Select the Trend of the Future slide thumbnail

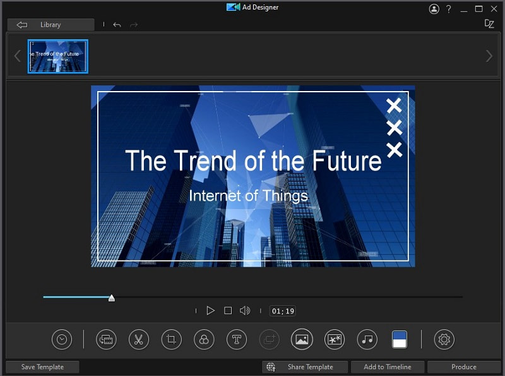point(57,56)
